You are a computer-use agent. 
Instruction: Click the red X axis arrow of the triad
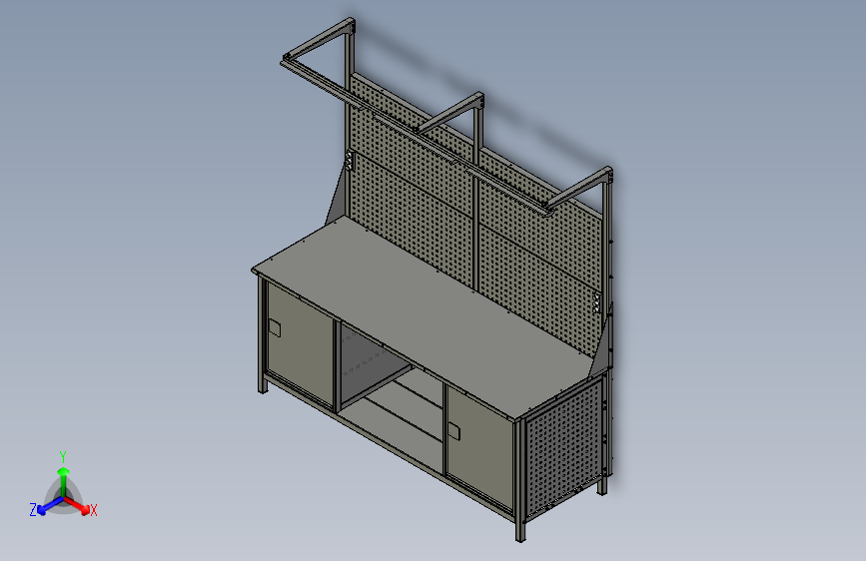tap(79, 505)
